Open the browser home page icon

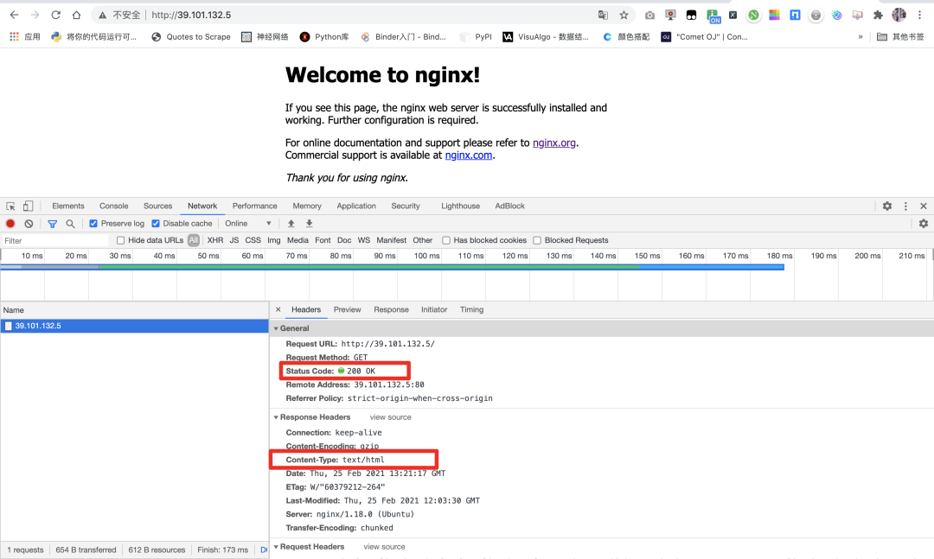point(76,15)
